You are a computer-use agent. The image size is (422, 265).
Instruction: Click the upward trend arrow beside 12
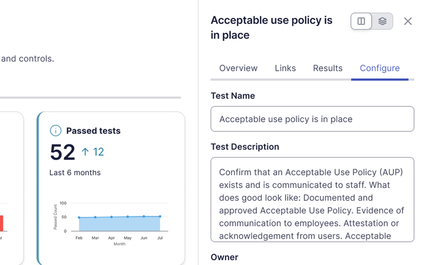coord(85,152)
